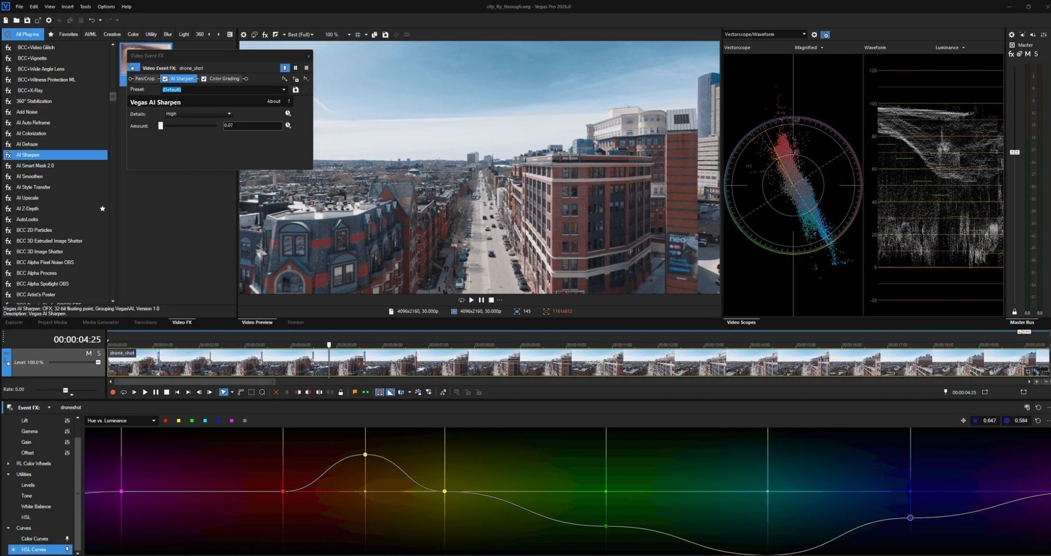Open the Tools menu

[x=85, y=7]
